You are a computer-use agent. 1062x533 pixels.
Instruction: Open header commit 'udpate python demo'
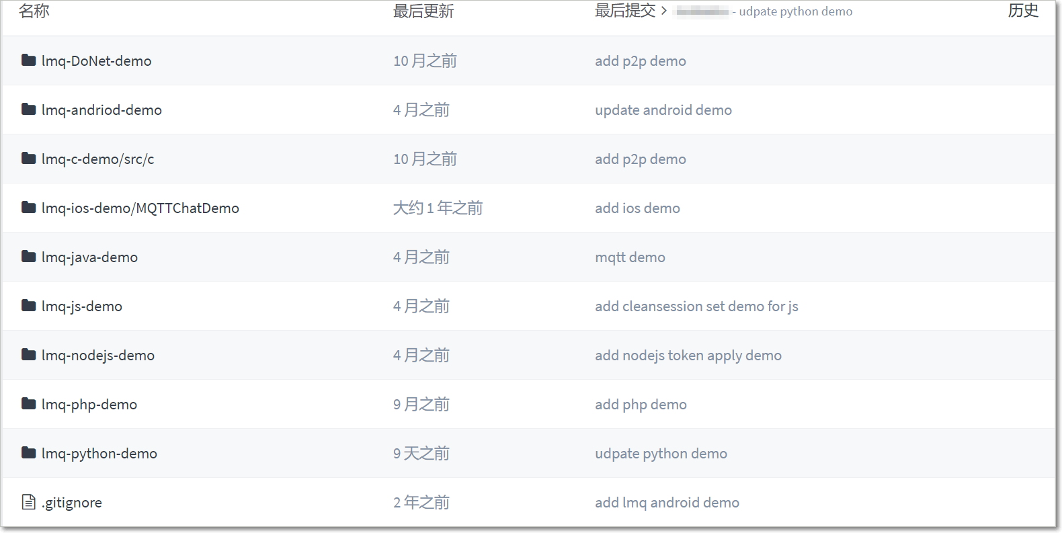point(796,11)
